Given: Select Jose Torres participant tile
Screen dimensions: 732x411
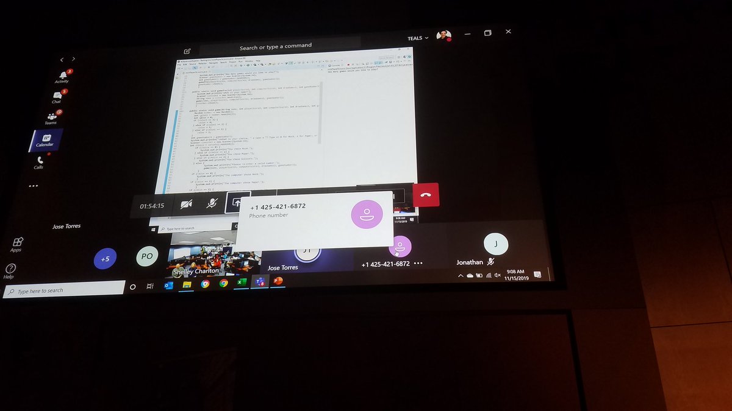Looking at the screenshot, I should pos(308,259).
